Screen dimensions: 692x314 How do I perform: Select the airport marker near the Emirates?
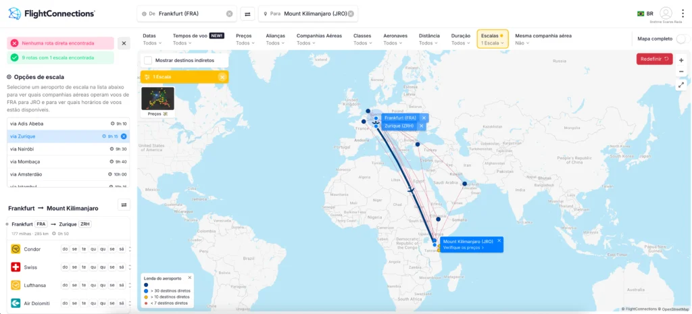[x=464, y=184]
